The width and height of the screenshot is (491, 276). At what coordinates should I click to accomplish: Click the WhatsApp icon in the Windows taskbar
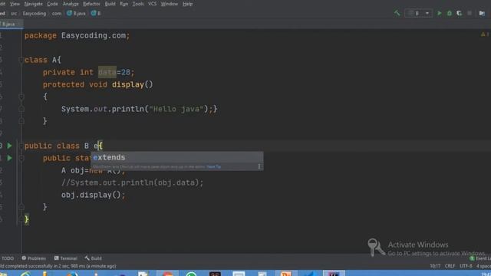click(191, 274)
